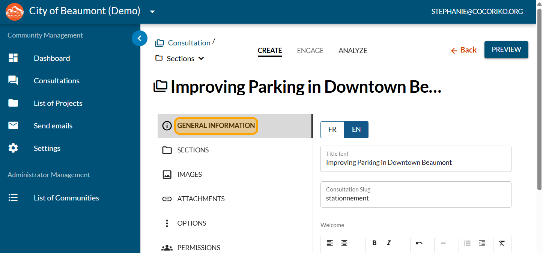This screenshot has height=253, width=543.
Task: Collapse the left sidebar with chevron
Action: click(140, 38)
